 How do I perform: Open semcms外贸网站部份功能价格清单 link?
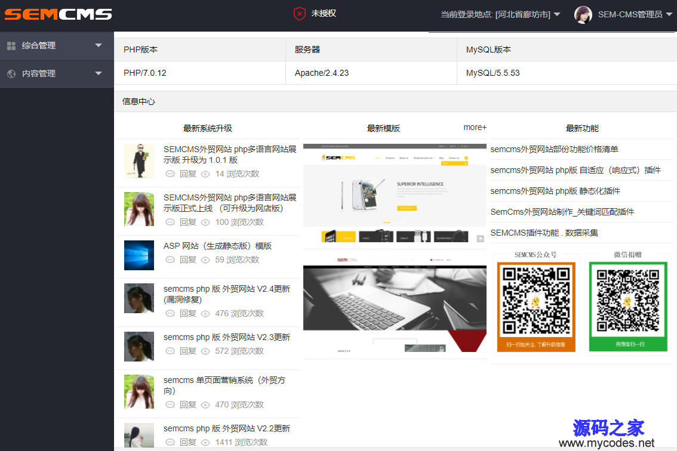click(555, 149)
